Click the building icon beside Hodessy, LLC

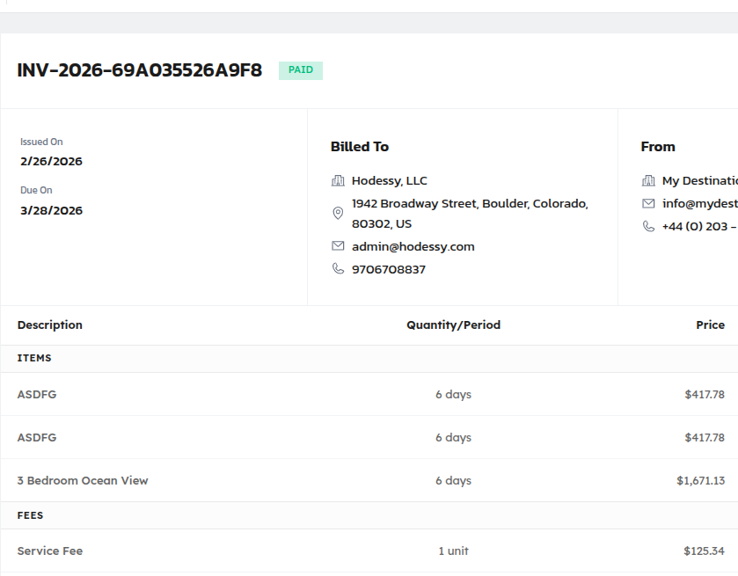[338, 181]
